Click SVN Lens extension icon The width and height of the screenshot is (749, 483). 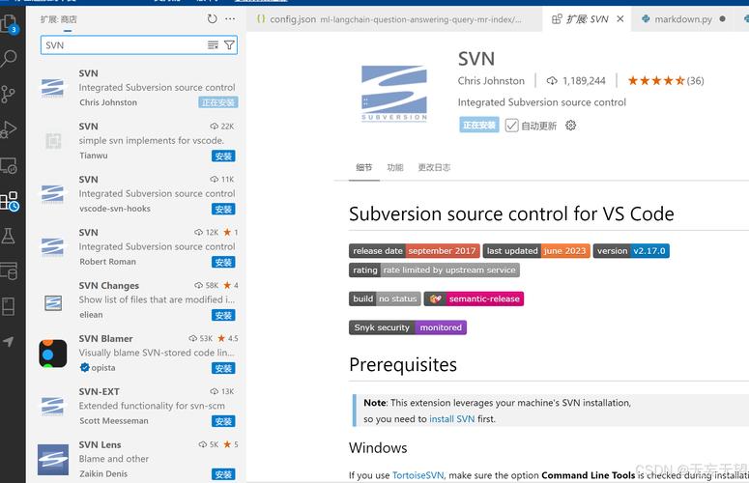click(x=53, y=460)
